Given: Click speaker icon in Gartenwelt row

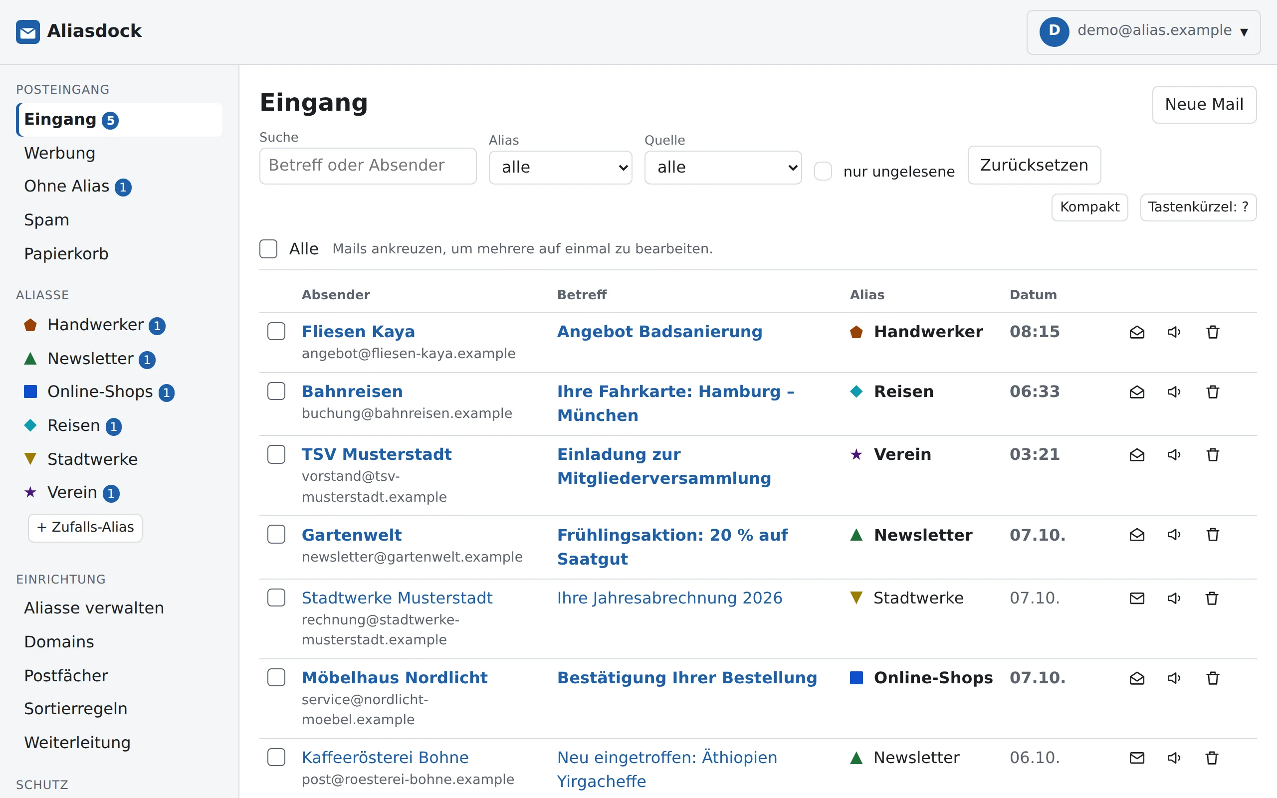Looking at the screenshot, I should (x=1174, y=535).
